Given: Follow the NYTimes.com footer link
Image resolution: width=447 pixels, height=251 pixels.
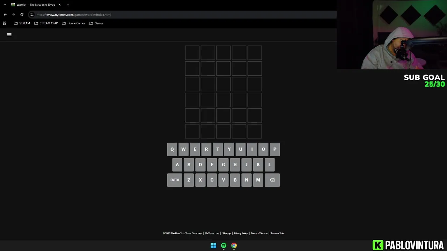Looking at the screenshot, I should [x=212, y=233].
